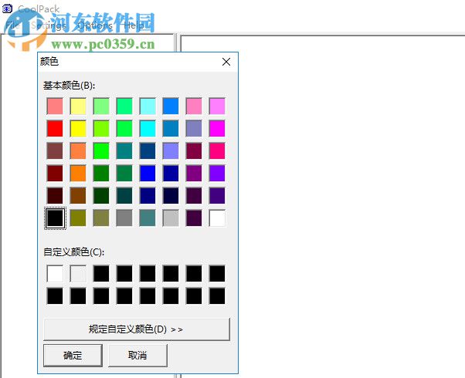Select the silver light gray basic swatch

pyautogui.click(x=171, y=218)
